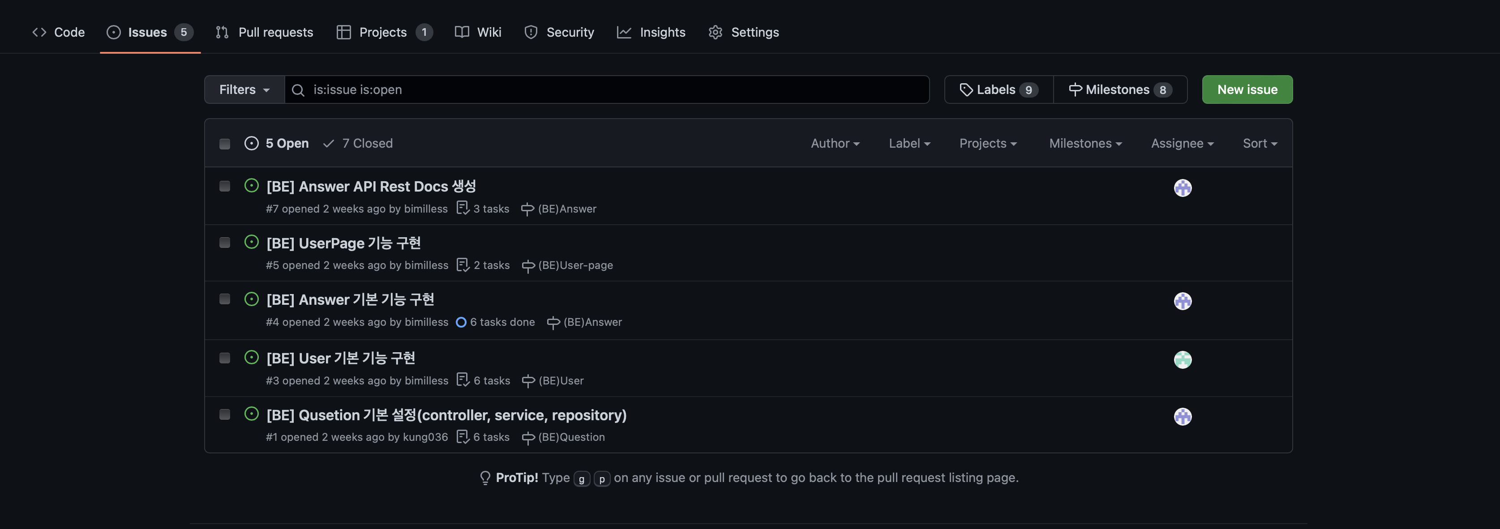1500x529 pixels.
Task: Click the 6 tasks done progress circle
Action: coord(461,322)
